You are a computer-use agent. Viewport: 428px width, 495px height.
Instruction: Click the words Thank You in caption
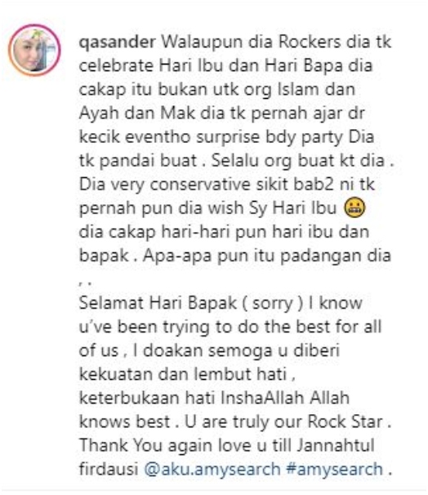tap(121, 445)
